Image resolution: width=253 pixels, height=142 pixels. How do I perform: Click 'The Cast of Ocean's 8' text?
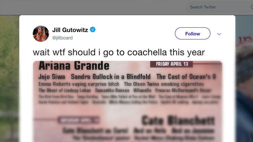coord(186,77)
